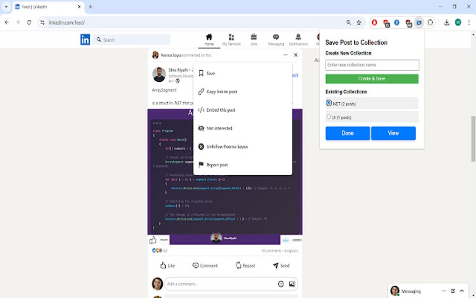Image resolution: width=476 pixels, height=298 pixels.
Task: Attach an image to the comment
Action: [x=292, y=284]
